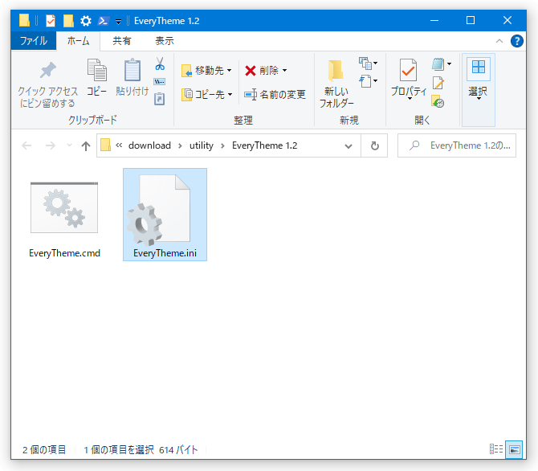The width and height of the screenshot is (538, 471).
Task: Click the New folder quick access toolbar icon
Action: click(68, 21)
